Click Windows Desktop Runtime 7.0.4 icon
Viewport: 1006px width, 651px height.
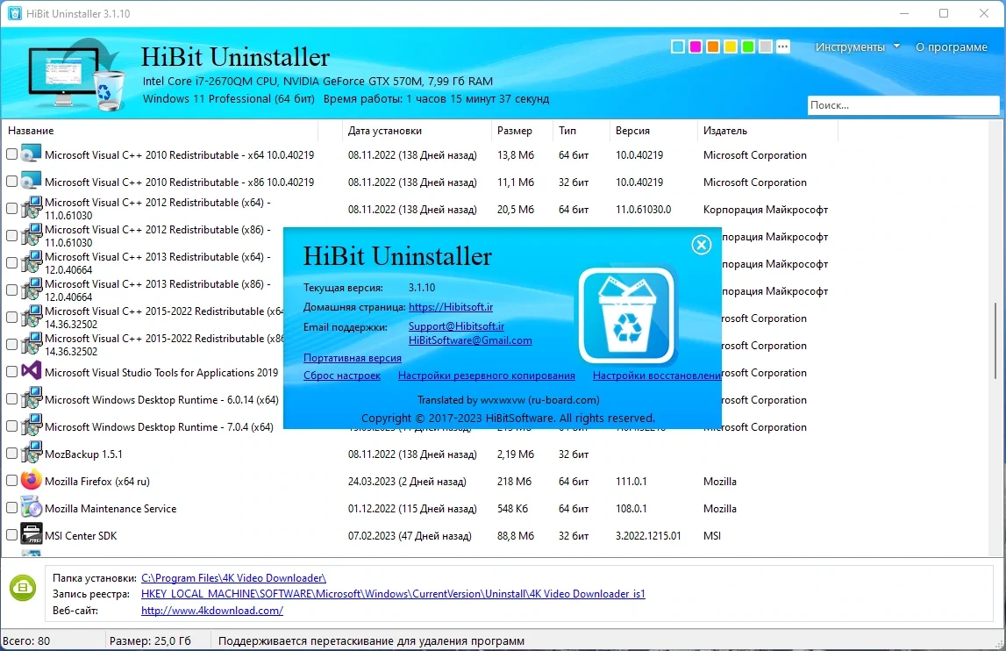[x=31, y=426]
